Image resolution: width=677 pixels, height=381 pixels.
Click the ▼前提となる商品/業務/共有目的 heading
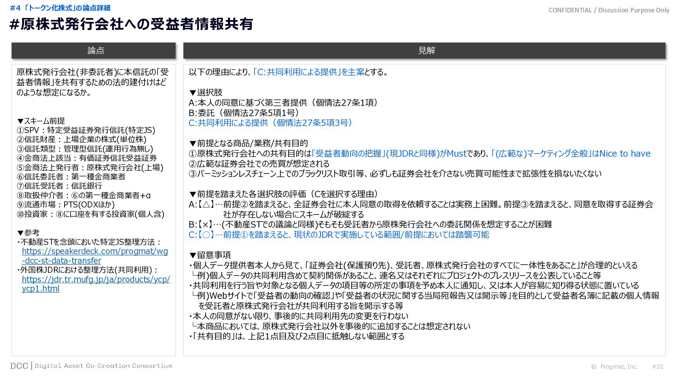[x=248, y=143]
